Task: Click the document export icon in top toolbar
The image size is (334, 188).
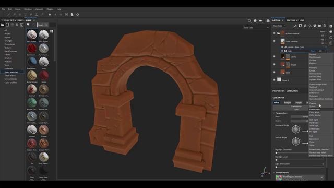Action: tap(72, 15)
